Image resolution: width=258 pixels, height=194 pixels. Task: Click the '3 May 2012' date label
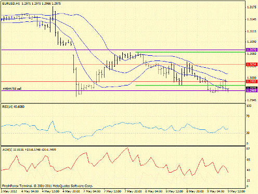click(9, 191)
